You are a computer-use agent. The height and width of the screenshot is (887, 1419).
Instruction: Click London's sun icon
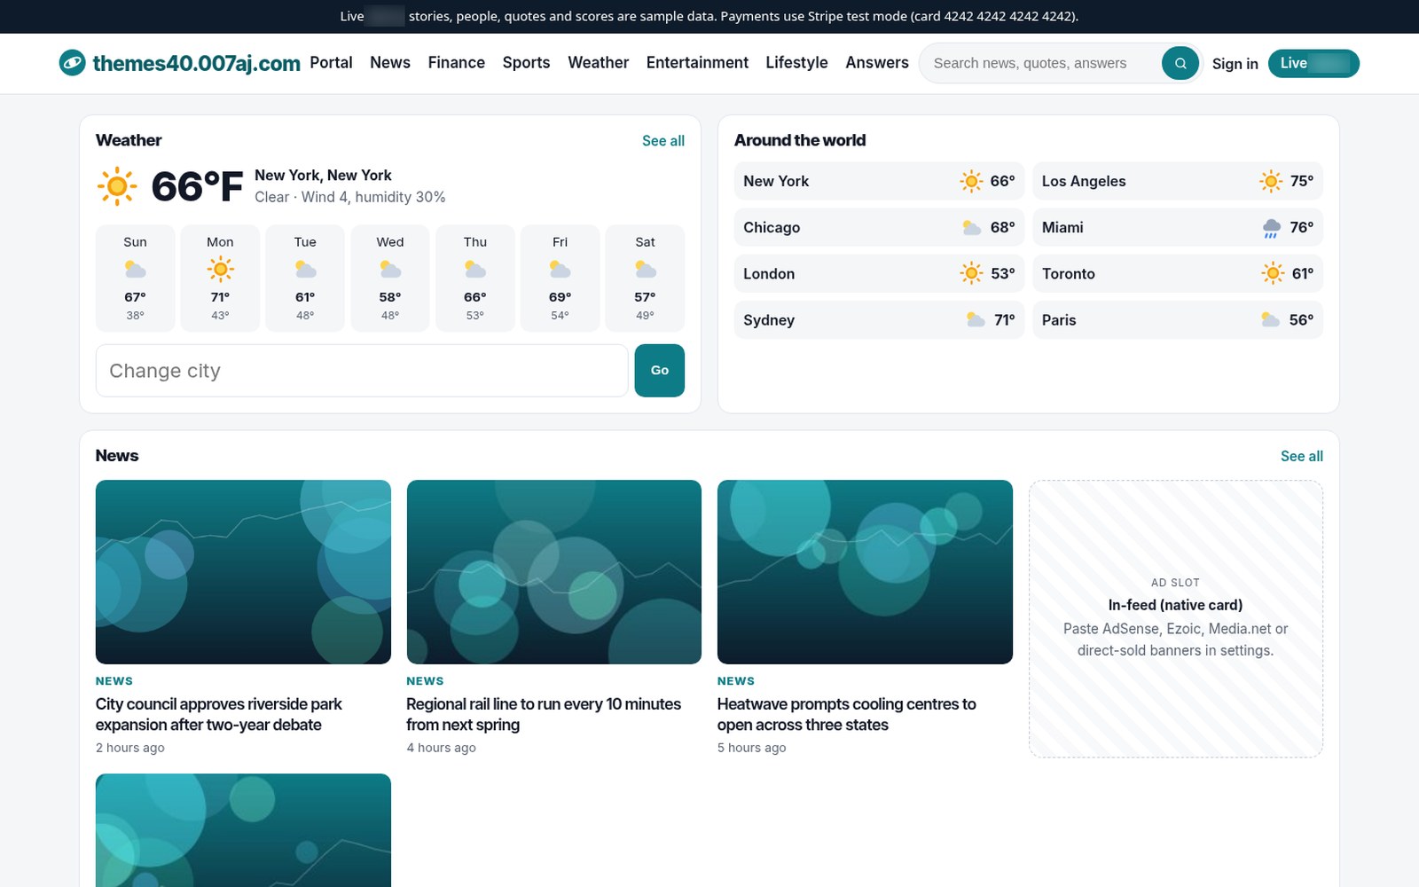pyautogui.click(x=971, y=273)
